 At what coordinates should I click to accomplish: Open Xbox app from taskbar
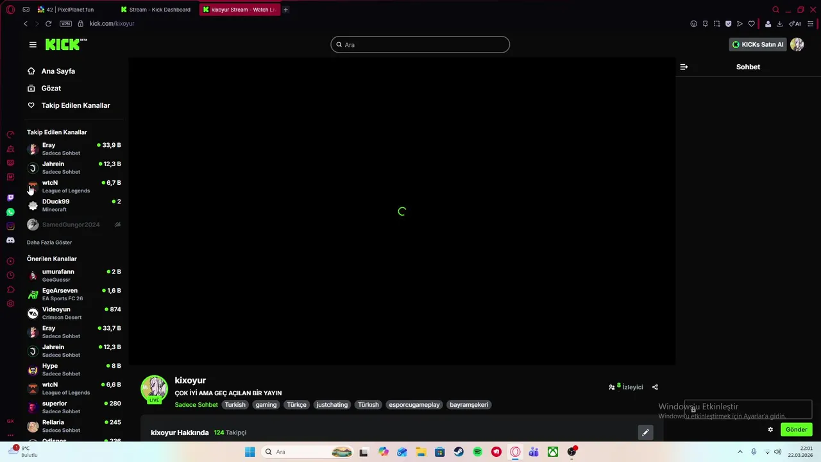[552, 452]
